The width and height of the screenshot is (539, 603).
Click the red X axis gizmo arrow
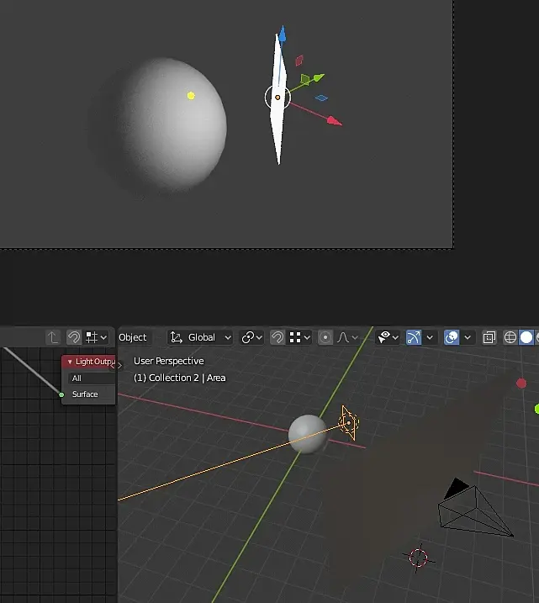pyautogui.click(x=334, y=121)
